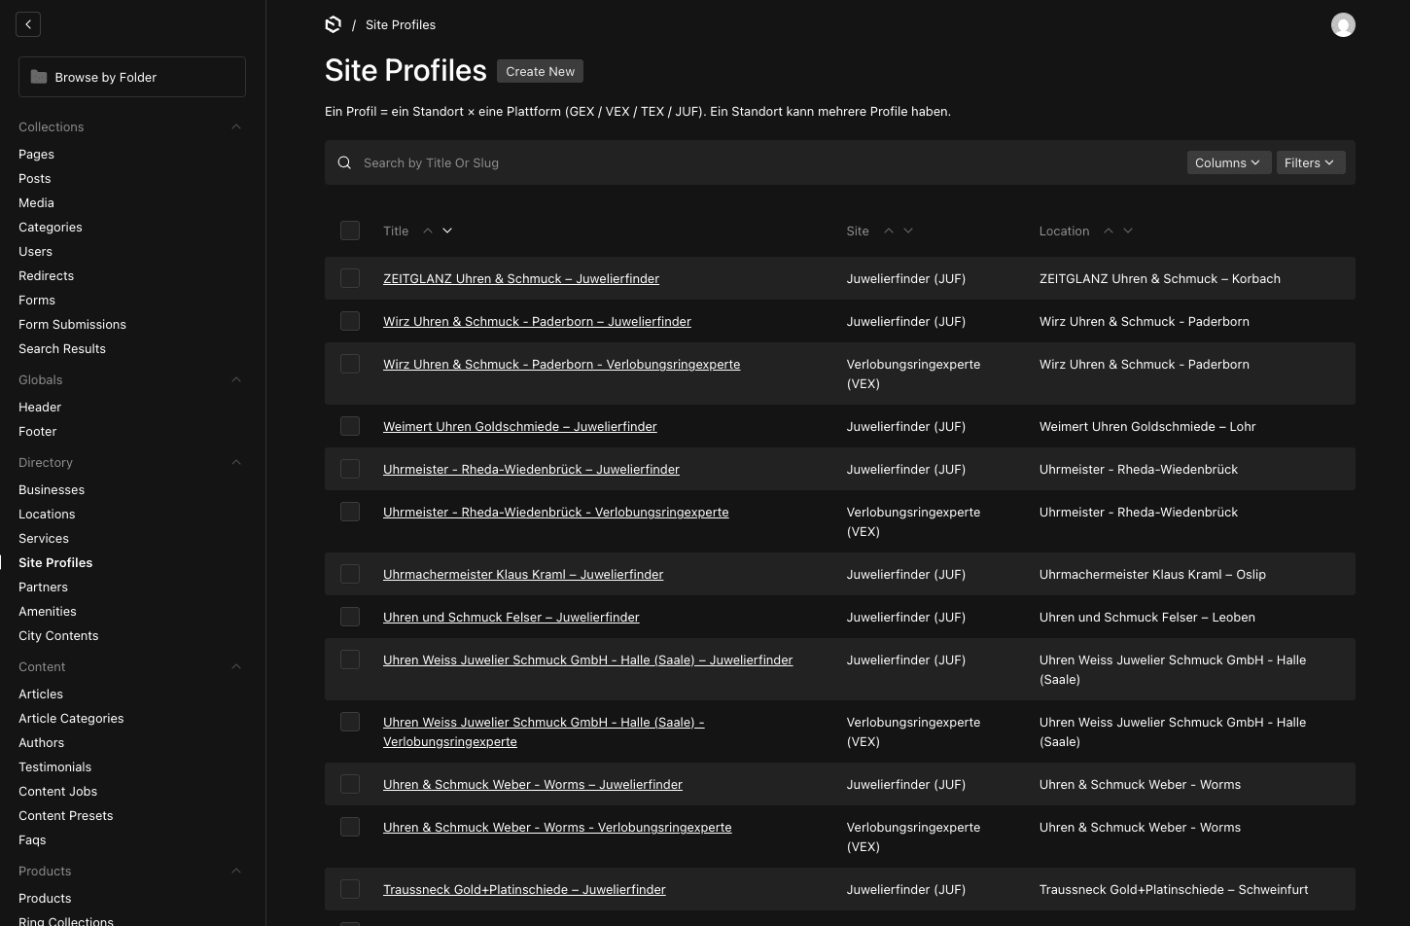Select Uhrmeister Rheda-Wiedenbrück Juwelierfinder checkbox
Viewport: 1410px width, 926px height.
point(350,469)
